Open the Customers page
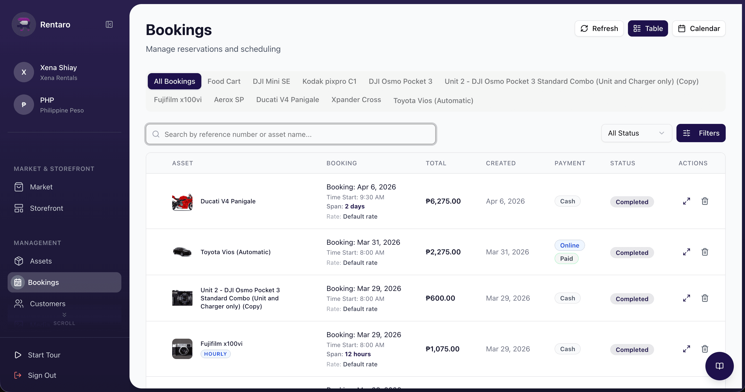The width and height of the screenshot is (745, 392). (x=64, y=304)
